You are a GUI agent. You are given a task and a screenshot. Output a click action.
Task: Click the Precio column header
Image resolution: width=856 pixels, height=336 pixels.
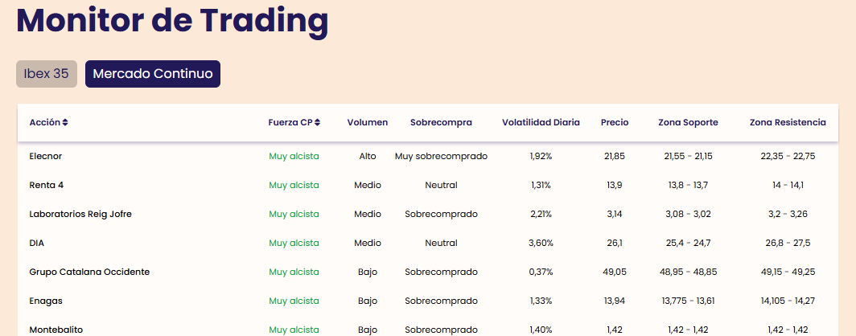pos(615,123)
